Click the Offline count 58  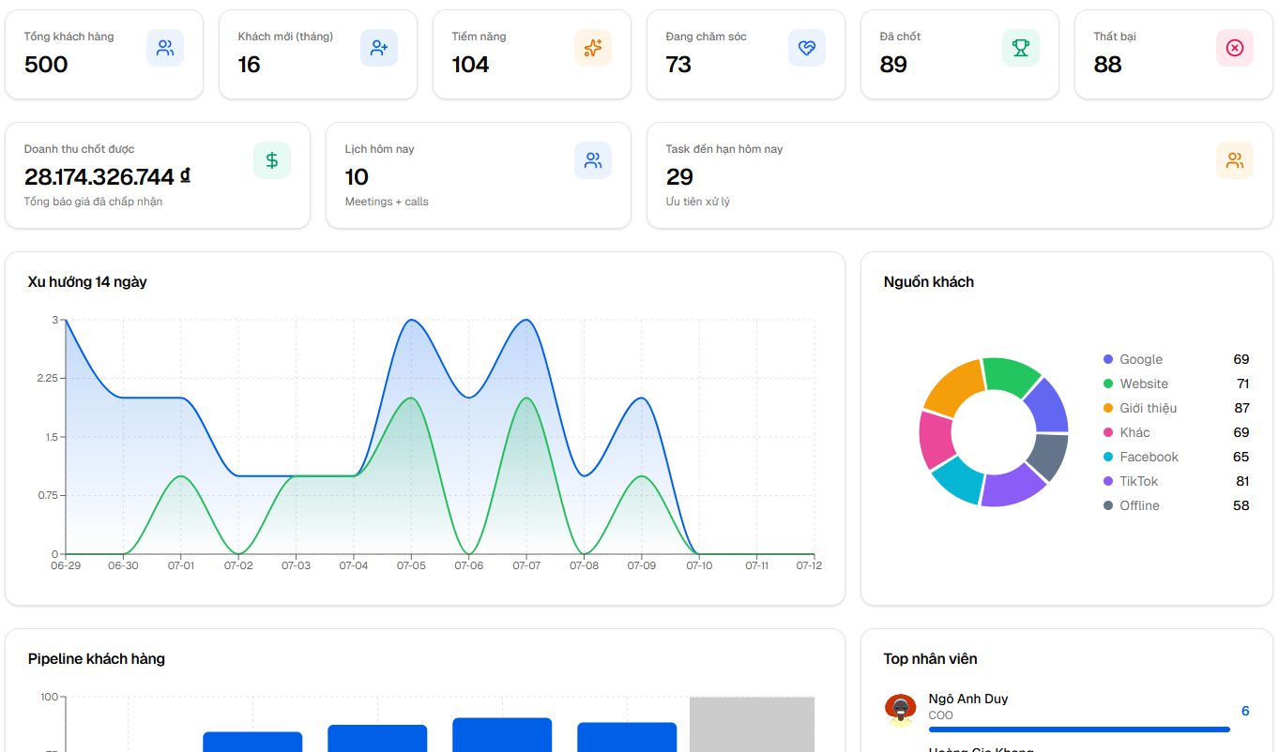pyautogui.click(x=1241, y=505)
